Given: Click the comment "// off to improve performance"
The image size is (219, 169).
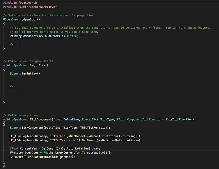Looking at the screenshot, I should pos(54,32).
